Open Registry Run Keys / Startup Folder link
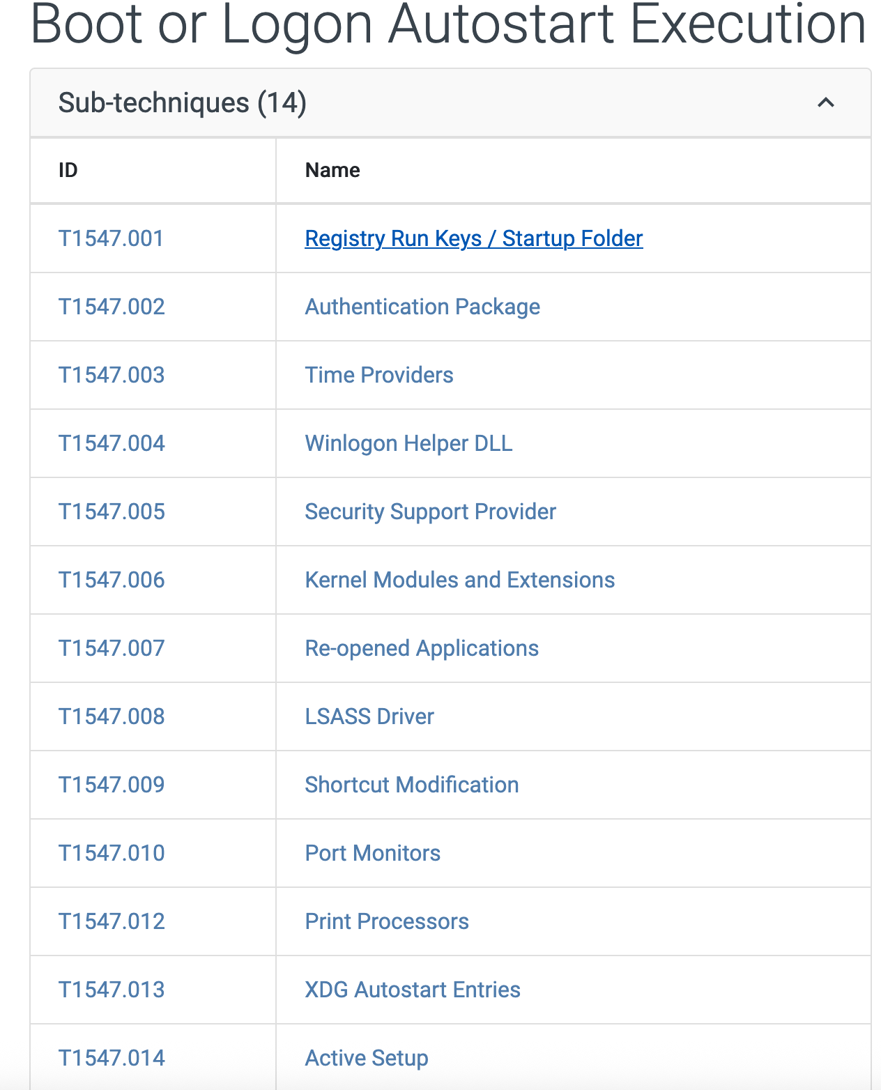Image resolution: width=881 pixels, height=1090 pixels. pyautogui.click(x=473, y=238)
